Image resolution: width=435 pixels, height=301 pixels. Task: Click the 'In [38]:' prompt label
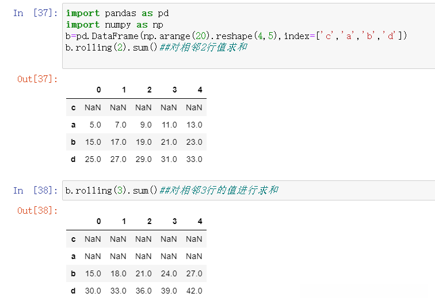tap(36, 191)
